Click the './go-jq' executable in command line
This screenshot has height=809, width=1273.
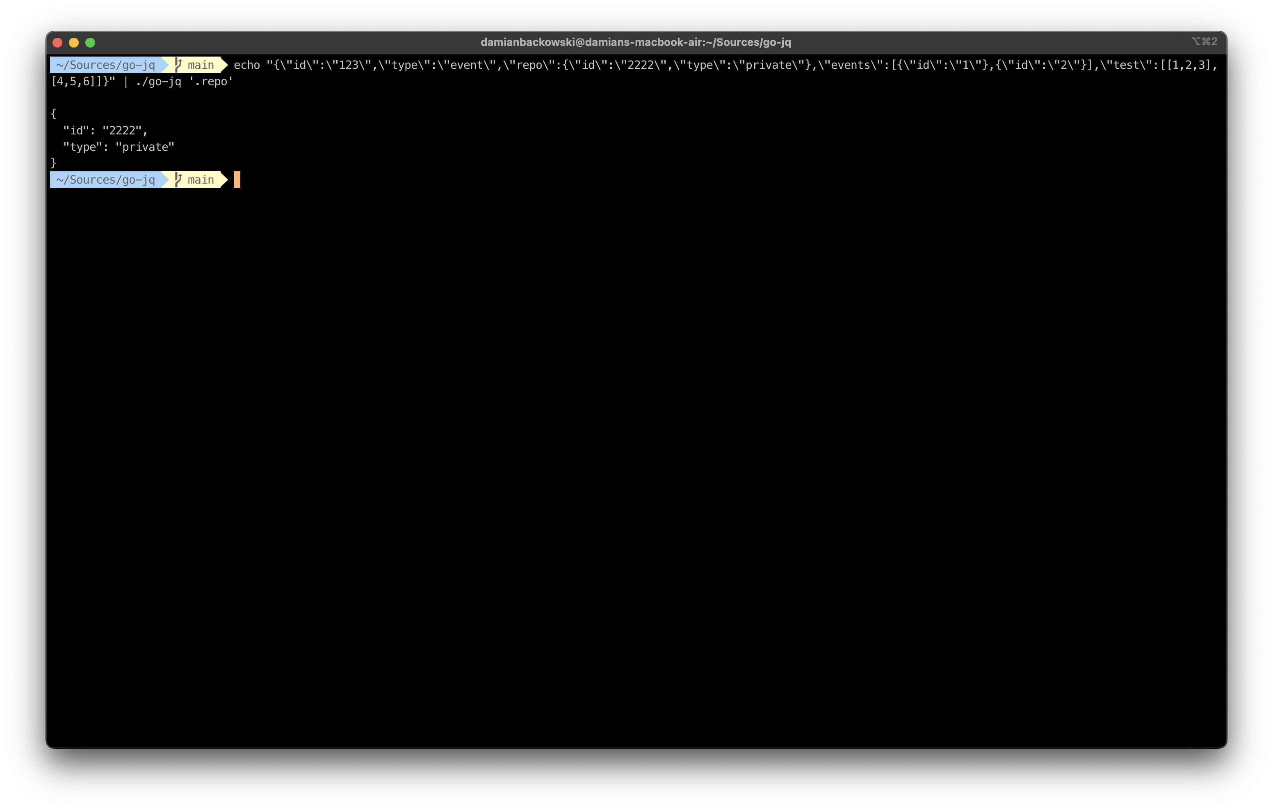coord(158,82)
